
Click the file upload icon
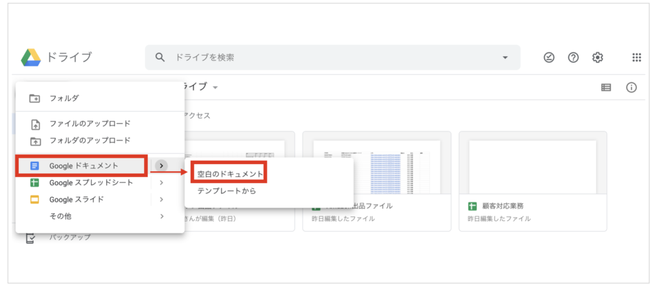point(36,124)
